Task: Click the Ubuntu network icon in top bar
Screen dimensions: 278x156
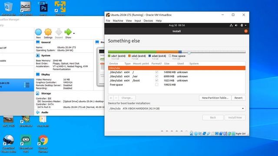Action: coord(231,25)
